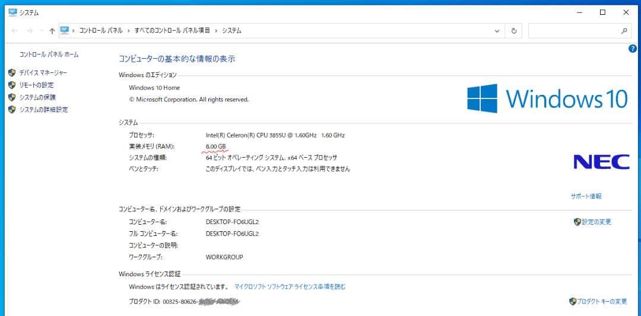Click the Intel Celeron processor text

point(275,135)
